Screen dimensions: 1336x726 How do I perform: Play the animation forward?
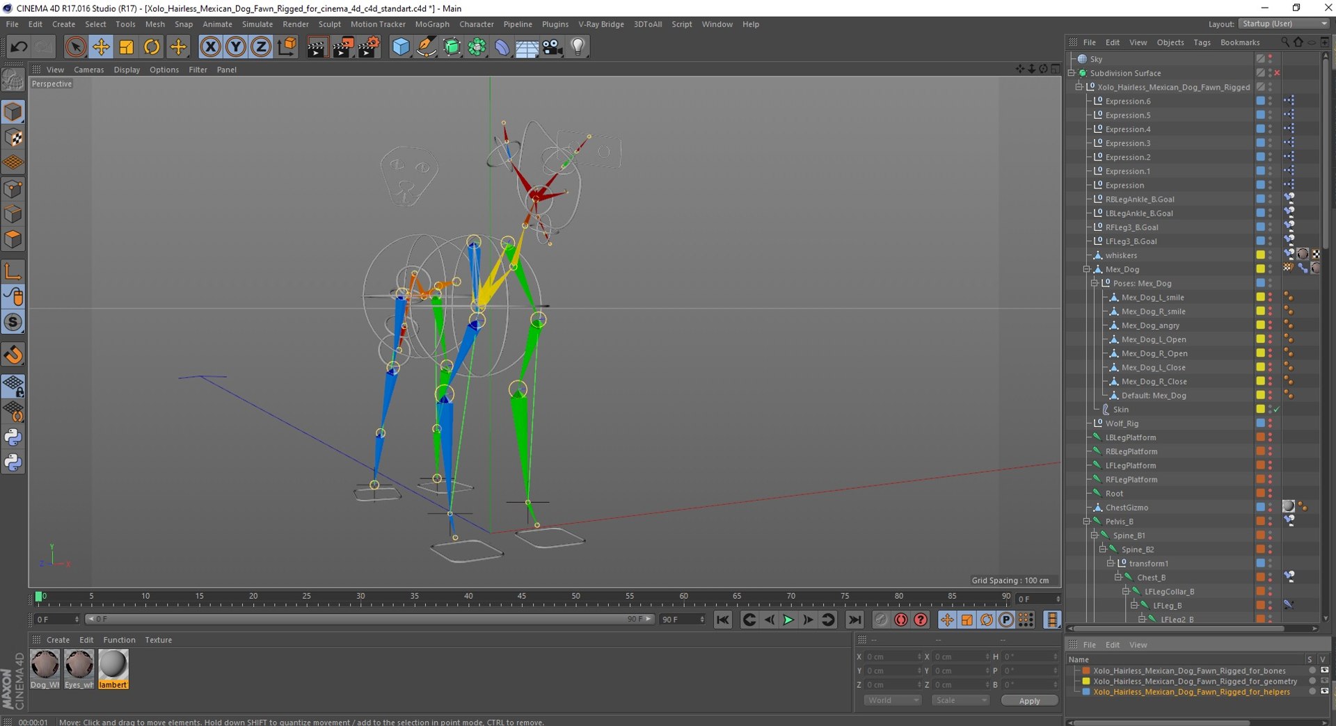[x=788, y=620]
